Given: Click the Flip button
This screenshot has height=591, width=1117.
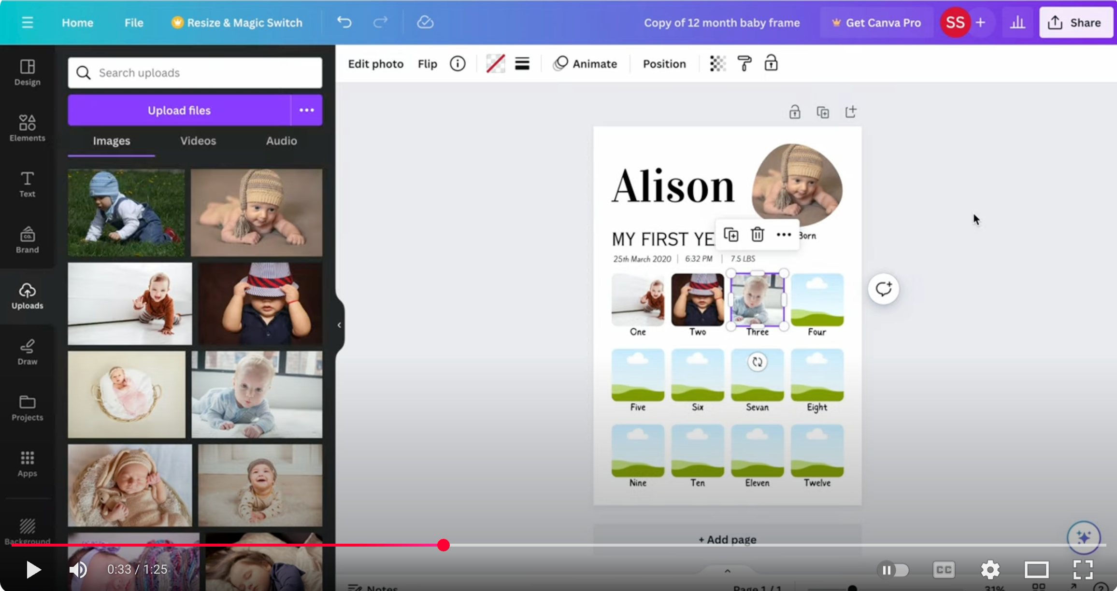Looking at the screenshot, I should [x=428, y=64].
